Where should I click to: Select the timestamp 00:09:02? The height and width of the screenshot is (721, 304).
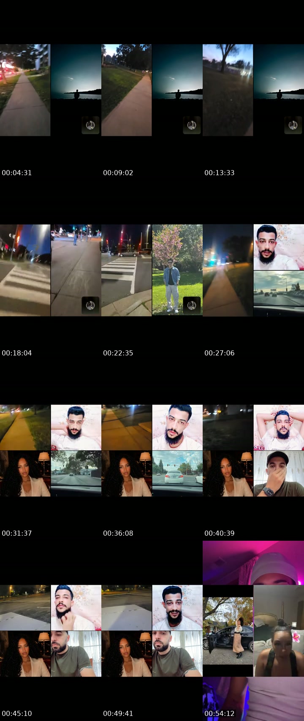tap(118, 173)
